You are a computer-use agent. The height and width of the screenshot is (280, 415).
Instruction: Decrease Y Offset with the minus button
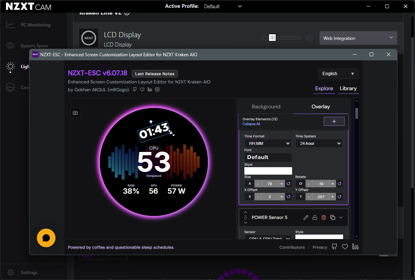[x=308, y=197]
